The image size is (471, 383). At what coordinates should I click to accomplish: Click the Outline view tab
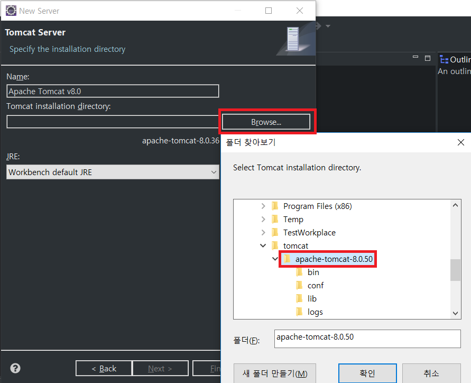pyautogui.click(x=455, y=60)
